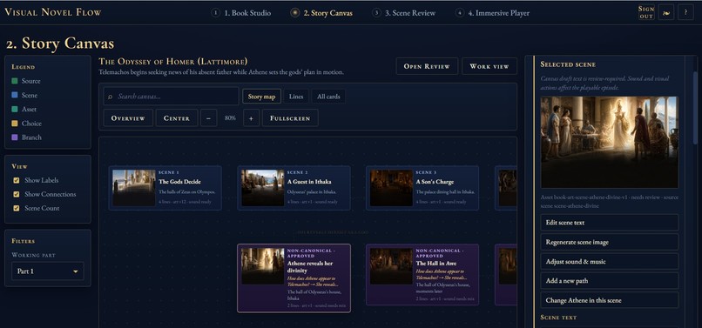Click A Son's Charge card thumbnail
Viewport: 702px width, 328px height.
[391, 188]
